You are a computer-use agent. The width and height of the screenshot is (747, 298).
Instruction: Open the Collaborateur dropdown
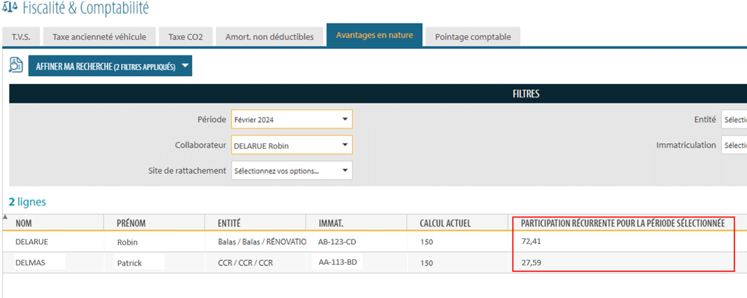[x=291, y=145]
